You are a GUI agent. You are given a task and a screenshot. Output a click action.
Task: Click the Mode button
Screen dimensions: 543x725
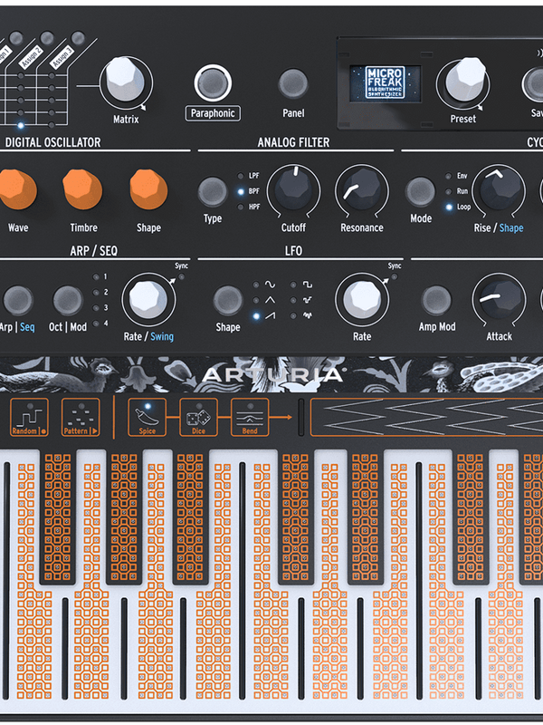pyautogui.click(x=420, y=192)
